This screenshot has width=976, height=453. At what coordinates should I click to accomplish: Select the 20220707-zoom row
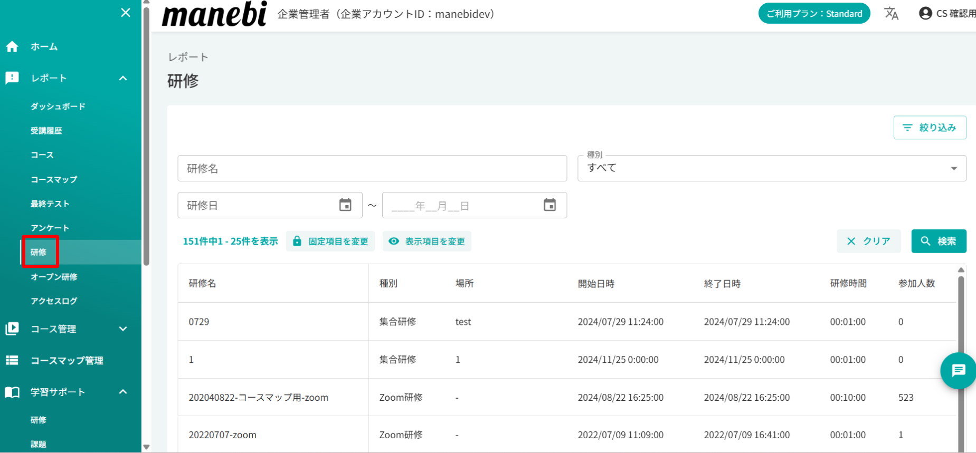tap(567, 435)
